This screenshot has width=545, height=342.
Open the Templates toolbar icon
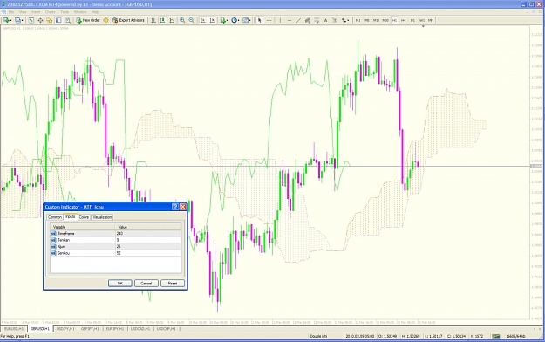tap(247, 21)
